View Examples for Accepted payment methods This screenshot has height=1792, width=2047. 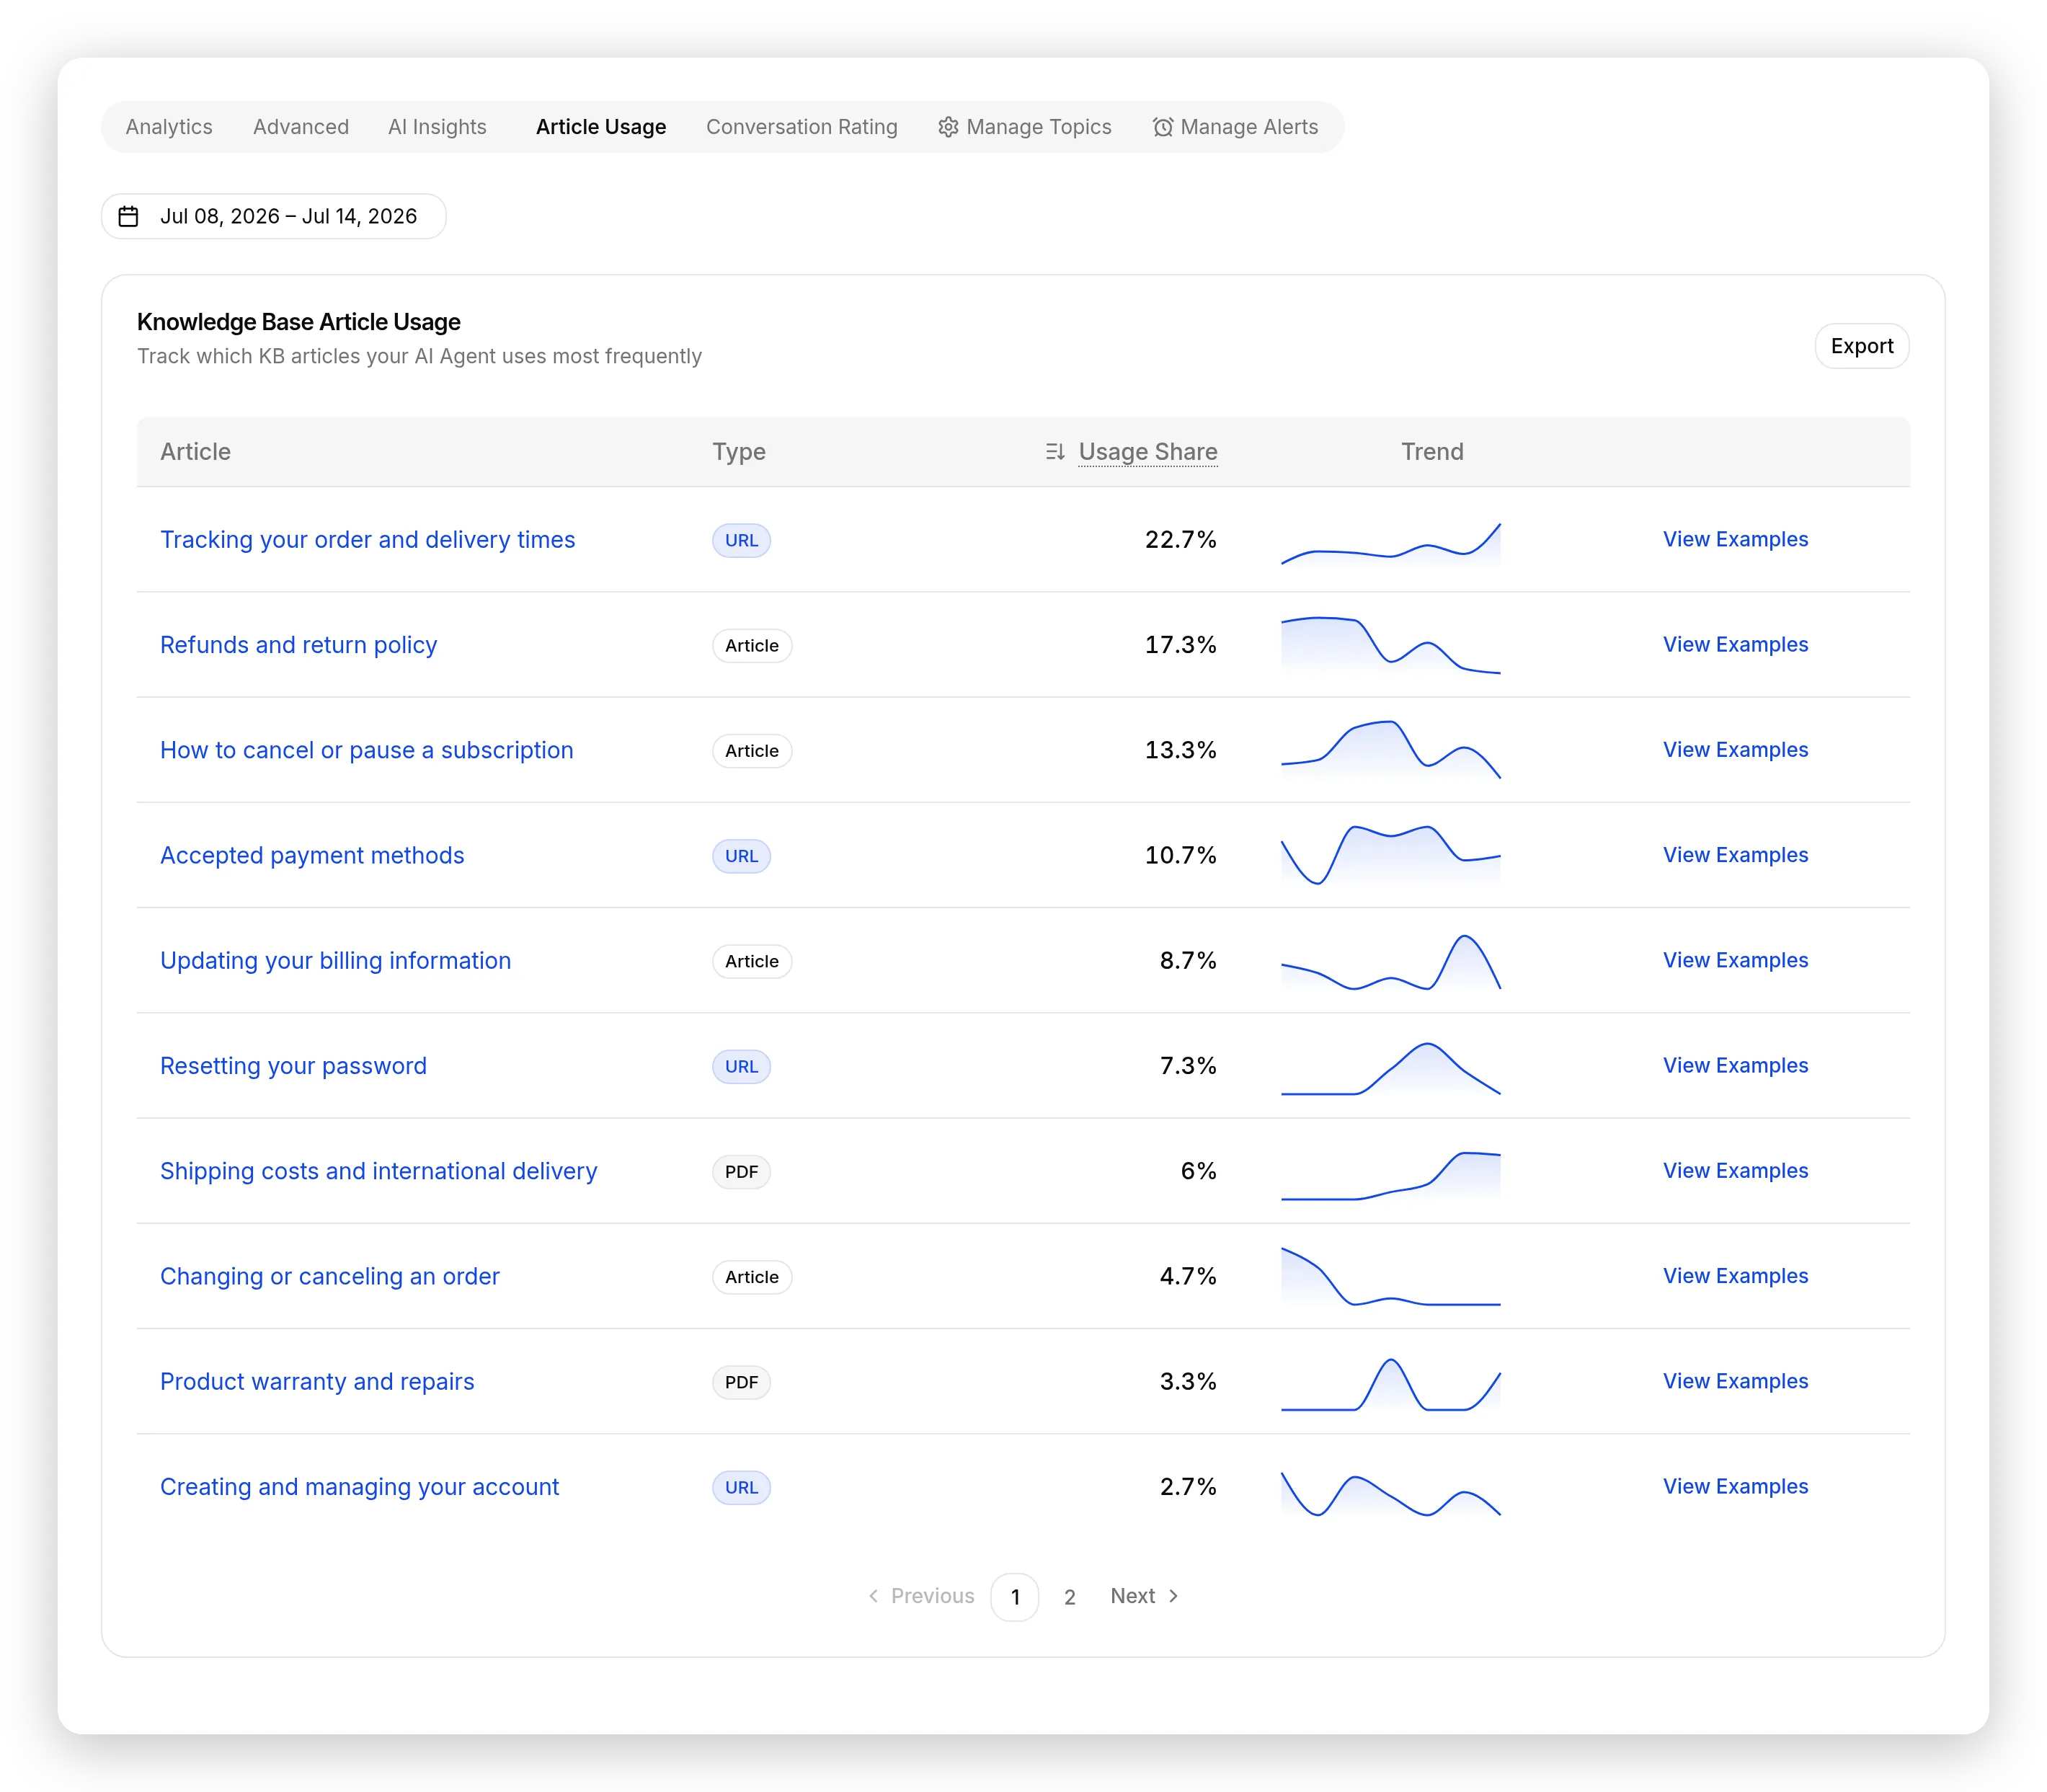tap(1735, 855)
